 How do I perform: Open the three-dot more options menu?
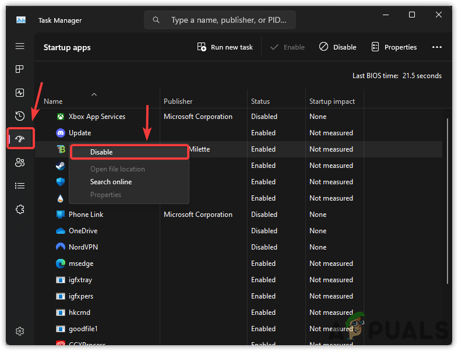437,47
